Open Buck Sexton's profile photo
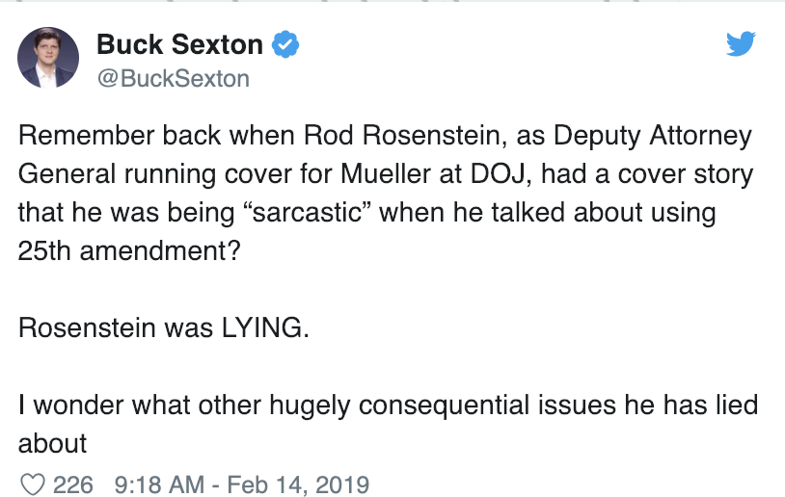 point(47,60)
